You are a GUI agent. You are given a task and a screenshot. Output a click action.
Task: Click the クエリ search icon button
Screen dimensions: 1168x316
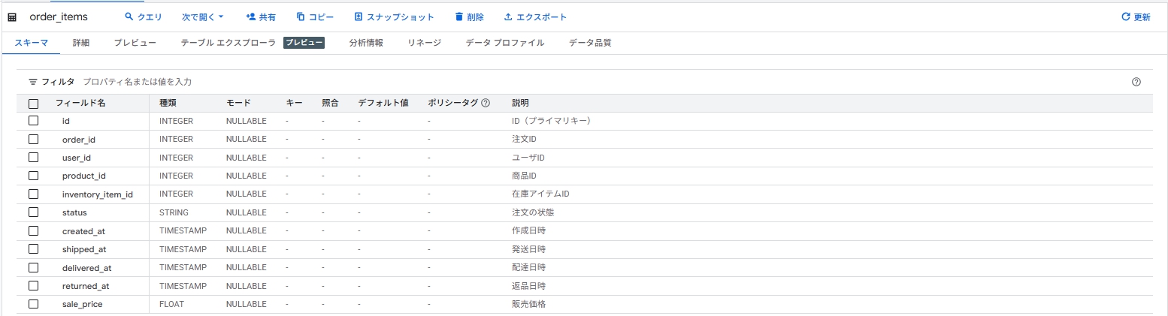click(x=129, y=17)
